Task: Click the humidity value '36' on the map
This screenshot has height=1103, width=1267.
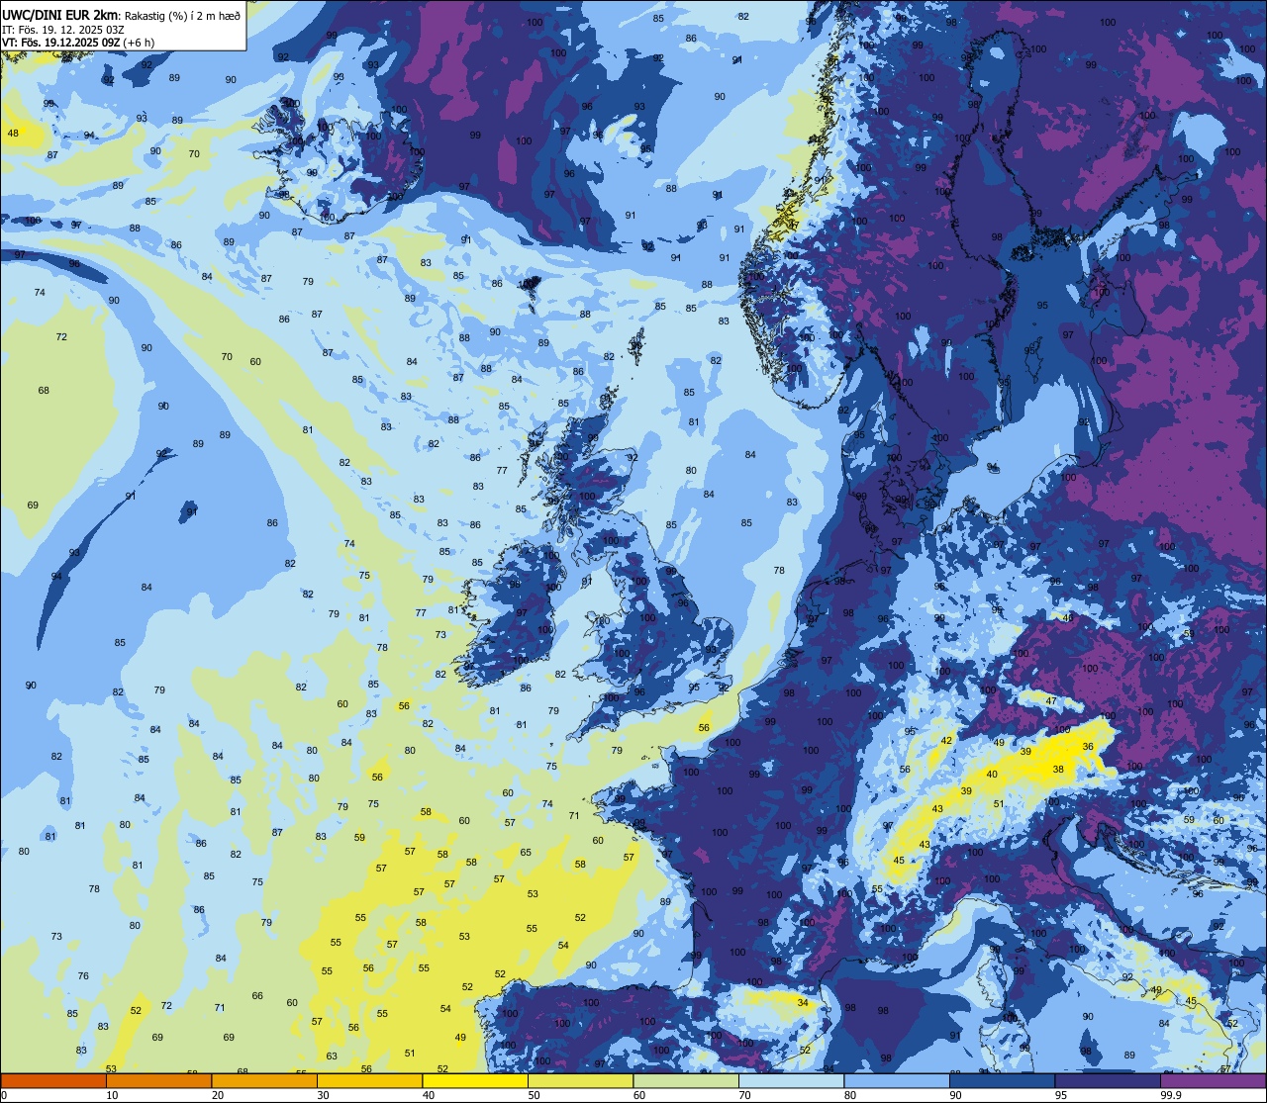Action: pyautogui.click(x=1088, y=747)
